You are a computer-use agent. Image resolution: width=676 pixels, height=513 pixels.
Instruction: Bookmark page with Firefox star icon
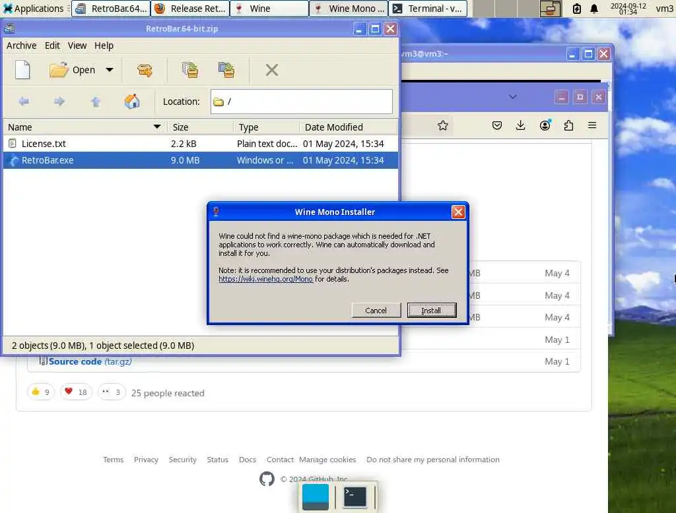(443, 126)
